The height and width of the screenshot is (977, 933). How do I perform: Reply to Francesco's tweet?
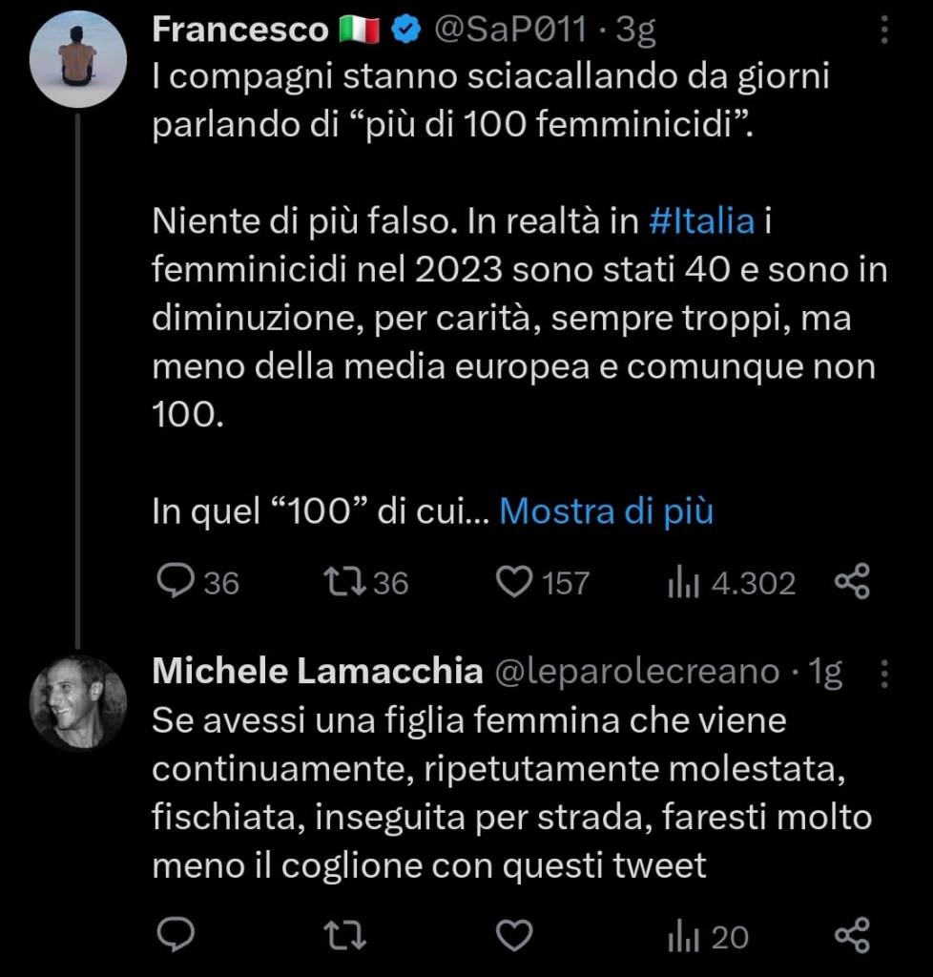(x=176, y=582)
